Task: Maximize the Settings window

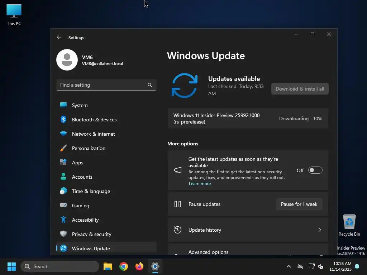Action: click(313, 34)
